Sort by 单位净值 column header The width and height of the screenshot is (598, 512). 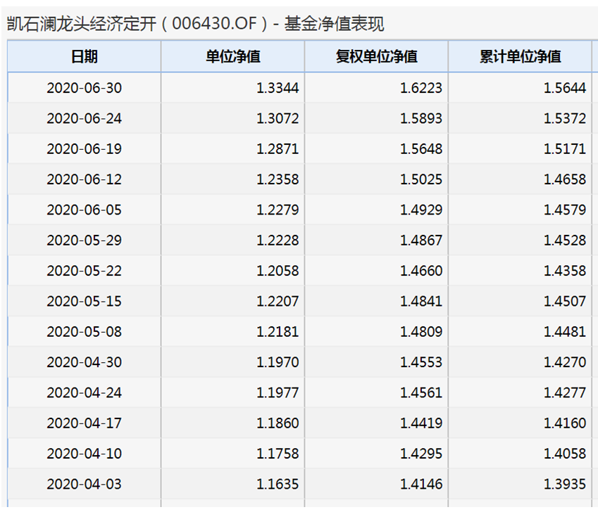click(x=232, y=57)
